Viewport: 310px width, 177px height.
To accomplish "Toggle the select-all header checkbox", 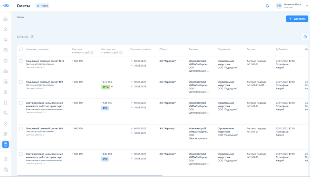I will 21,49.
